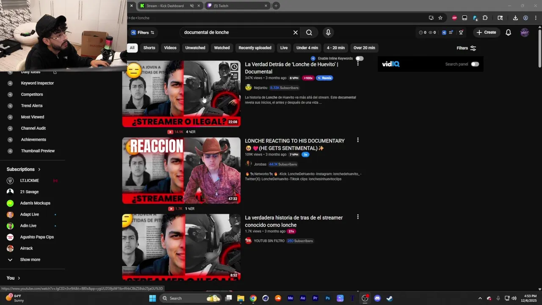Viewport: 542px width, 305px height.
Task: Select the Under 4 min chip
Action: [307, 48]
